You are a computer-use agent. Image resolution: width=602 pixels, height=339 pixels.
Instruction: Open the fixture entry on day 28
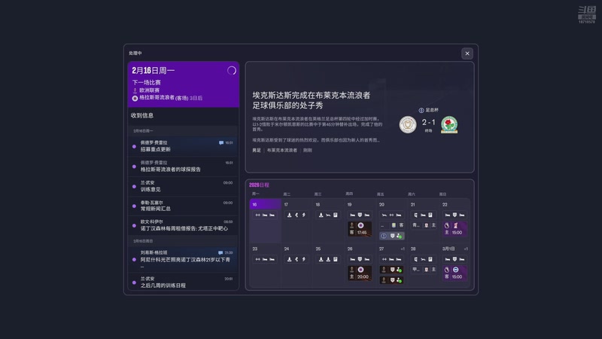[x=424, y=270]
